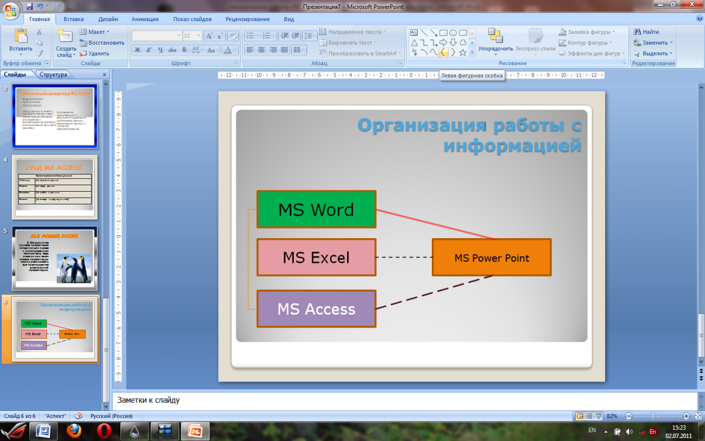The height and width of the screenshot is (441, 705).
Task: Pick the five-point star shape
Action: tap(463, 53)
